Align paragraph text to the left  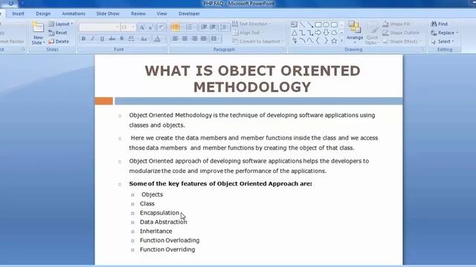[x=176, y=39]
